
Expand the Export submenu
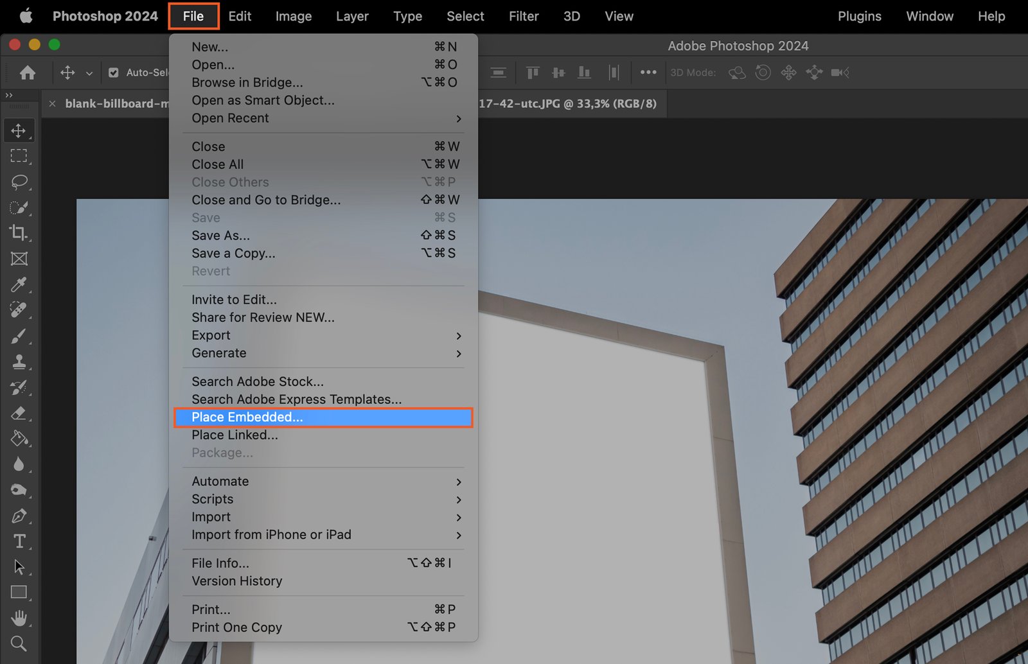click(458, 336)
